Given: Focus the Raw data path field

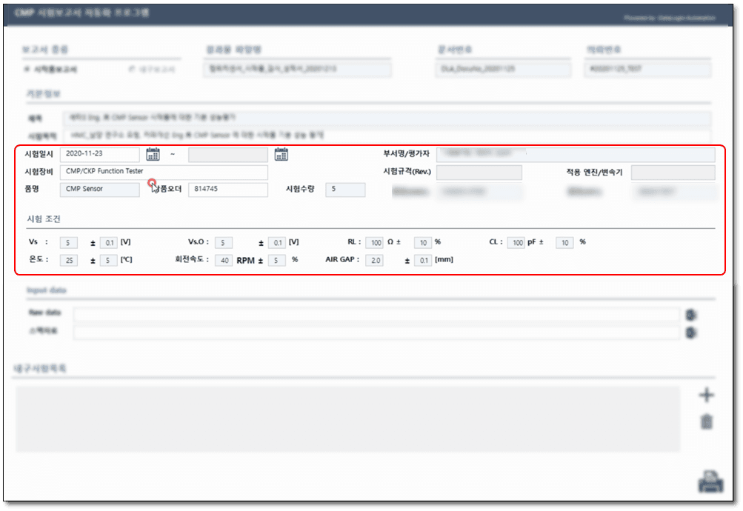Looking at the screenshot, I should click(376, 315).
